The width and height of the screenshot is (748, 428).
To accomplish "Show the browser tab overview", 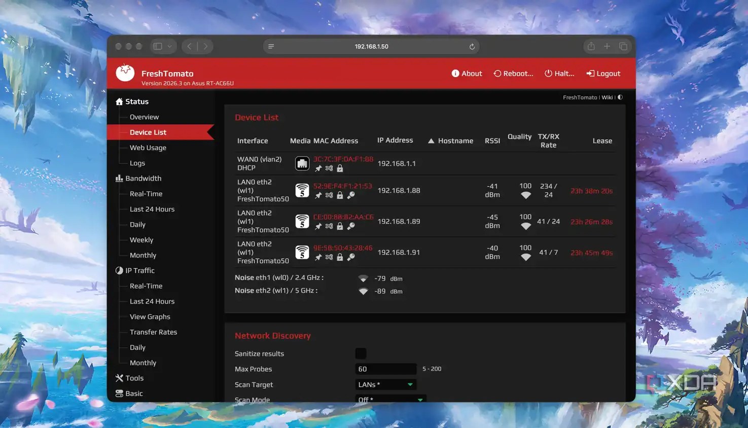I will pos(623,47).
